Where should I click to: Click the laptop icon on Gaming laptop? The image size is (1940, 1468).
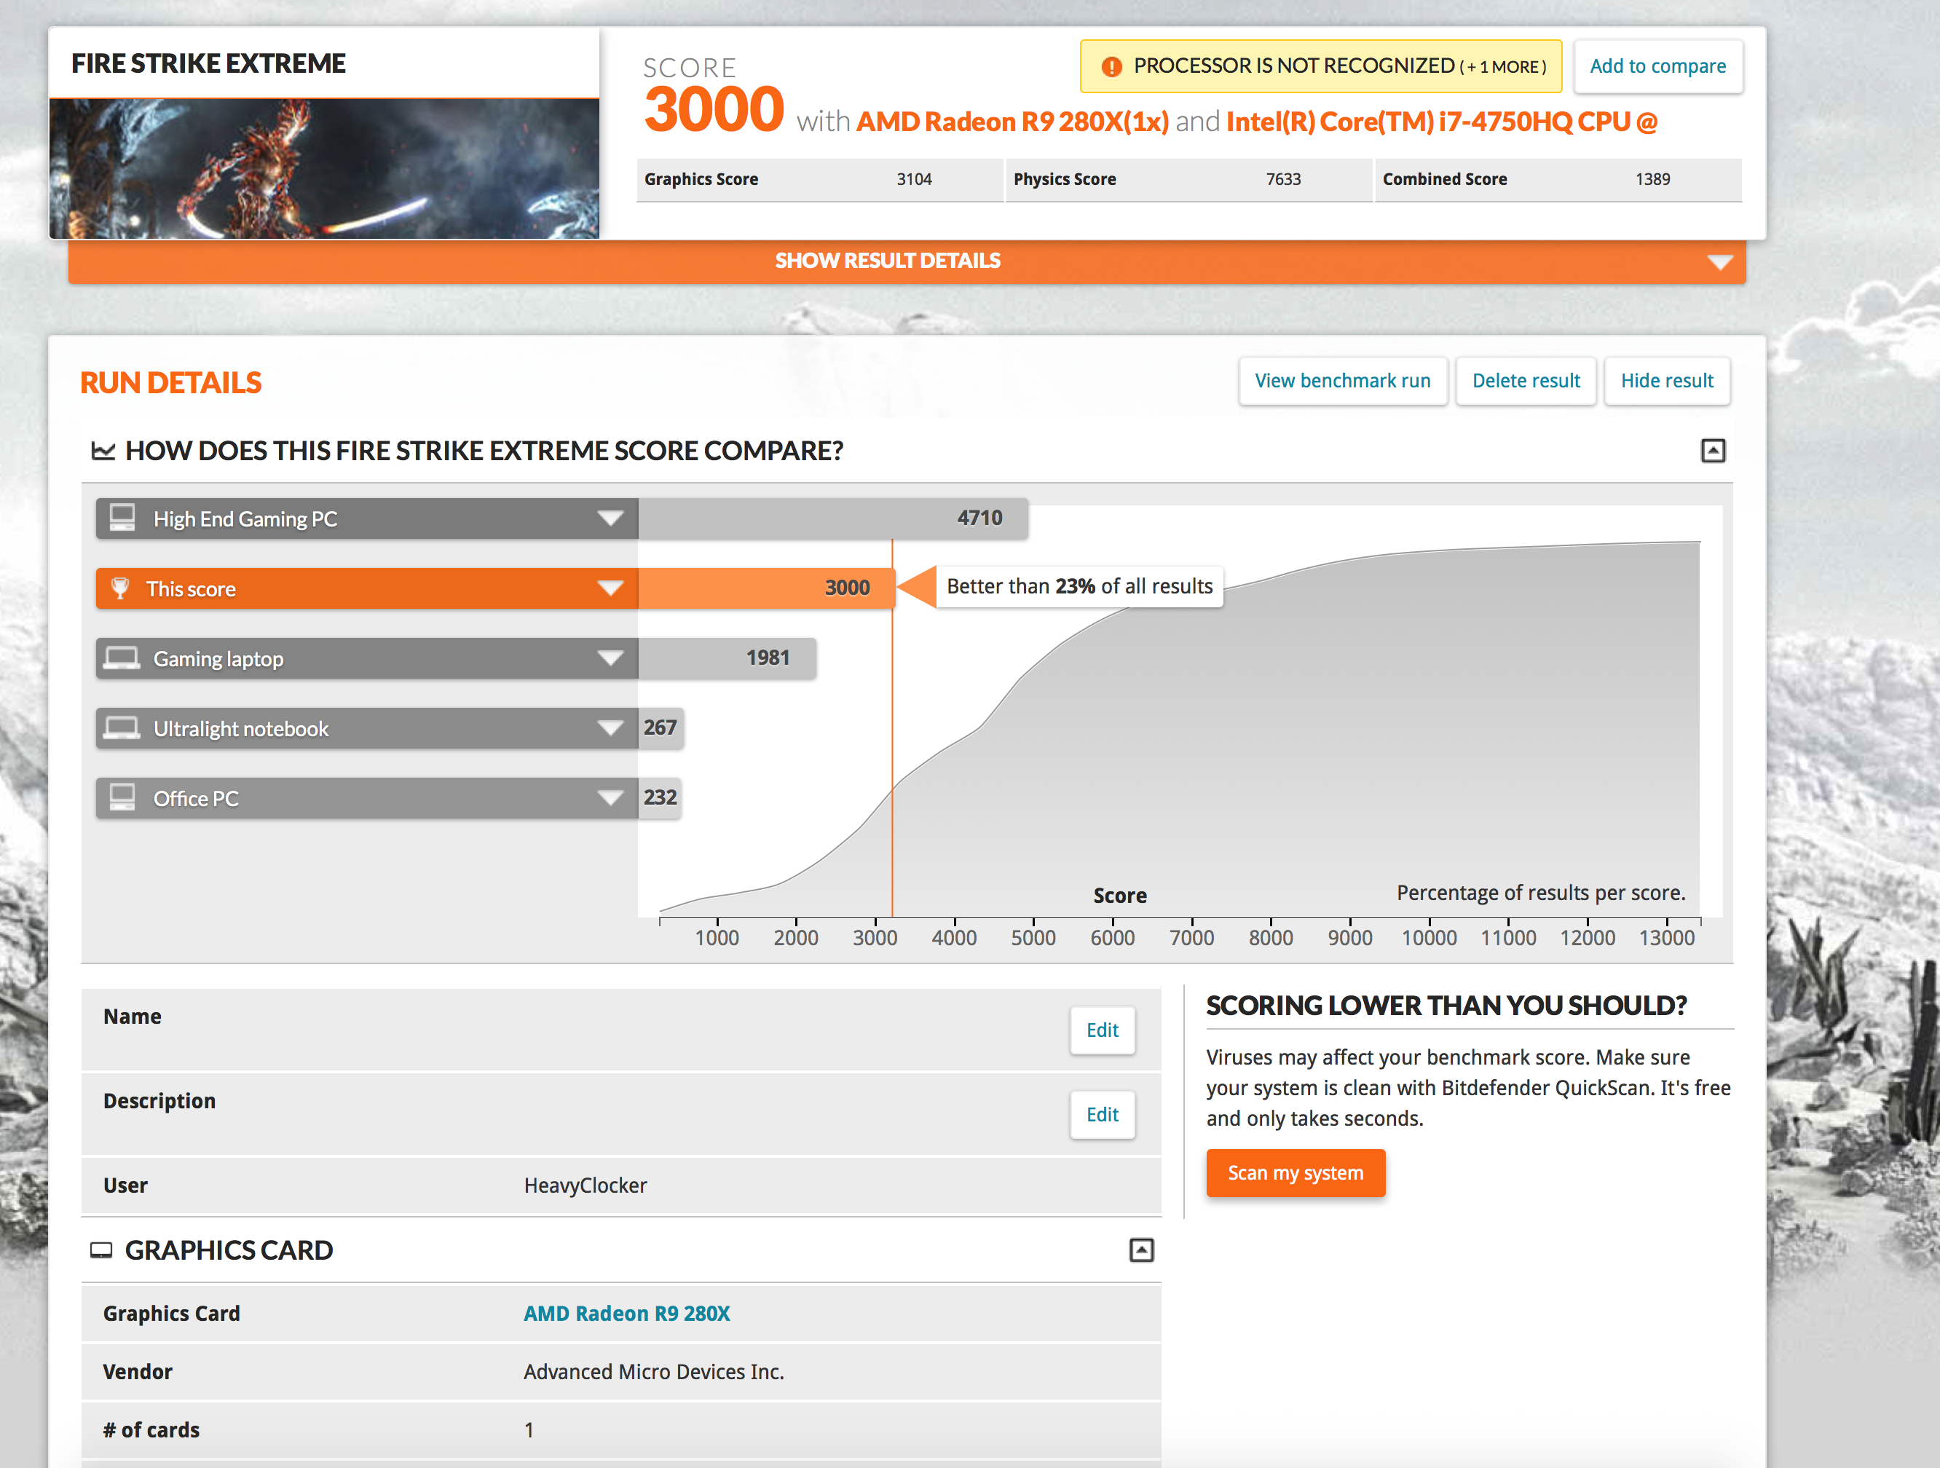tap(121, 658)
